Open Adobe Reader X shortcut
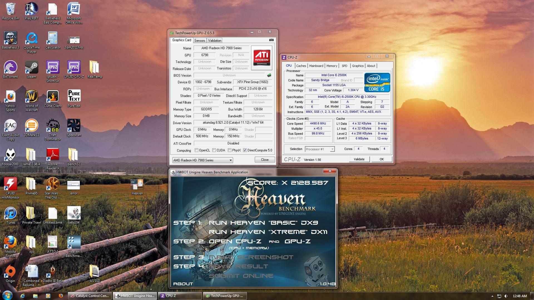This screenshot has height=300, width=534. (53, 159)
